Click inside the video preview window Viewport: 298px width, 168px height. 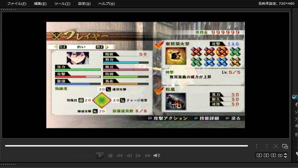(146, 75)
